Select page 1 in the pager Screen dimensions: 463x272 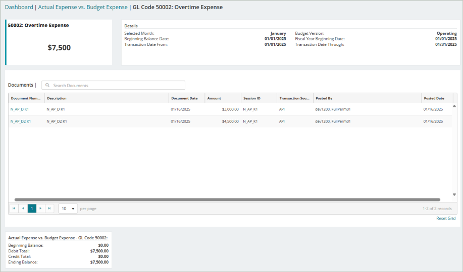32,209
